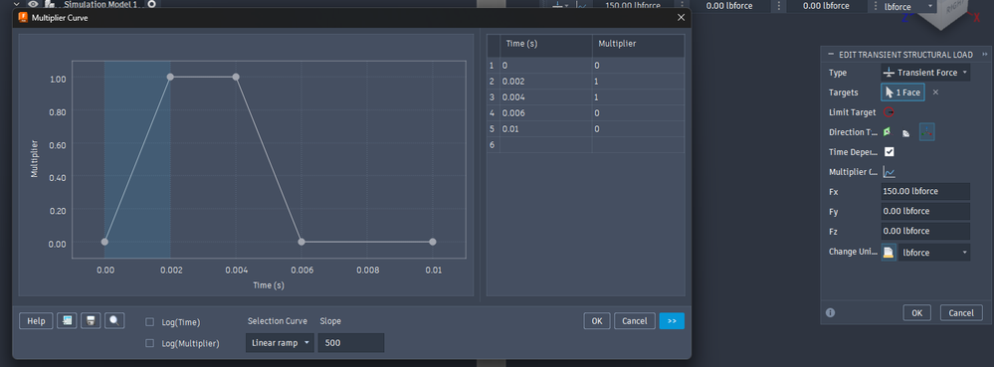Enable the Log(Time) checkbox
The image size is (994, 367).
tap(149, 322)
